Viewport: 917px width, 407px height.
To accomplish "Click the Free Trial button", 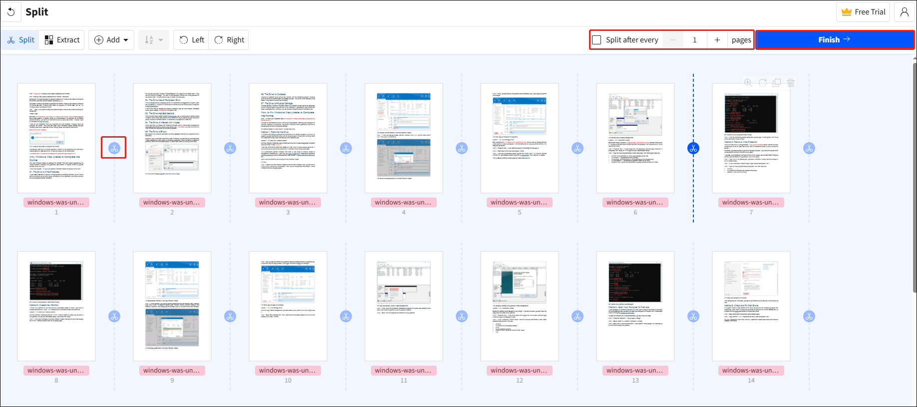I will pyautogui.click(x=864, y=12).
